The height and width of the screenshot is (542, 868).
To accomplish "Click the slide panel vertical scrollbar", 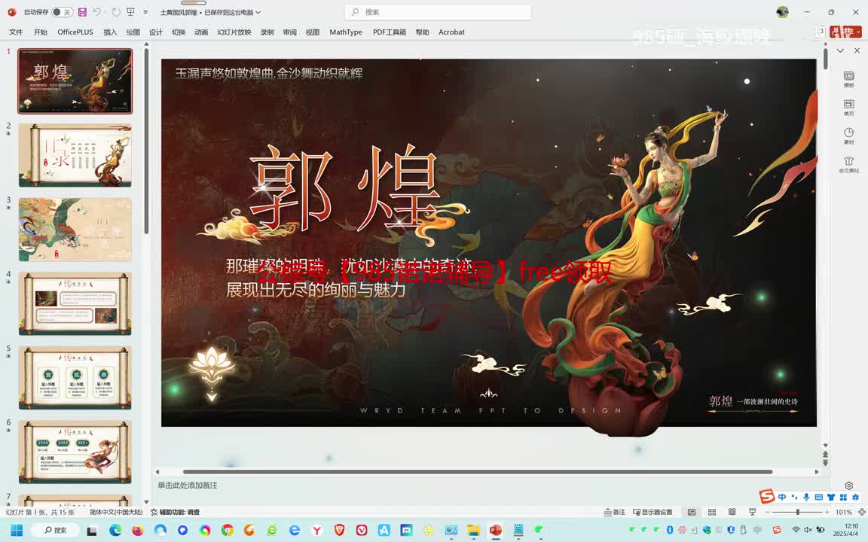I will click(146, 141).
